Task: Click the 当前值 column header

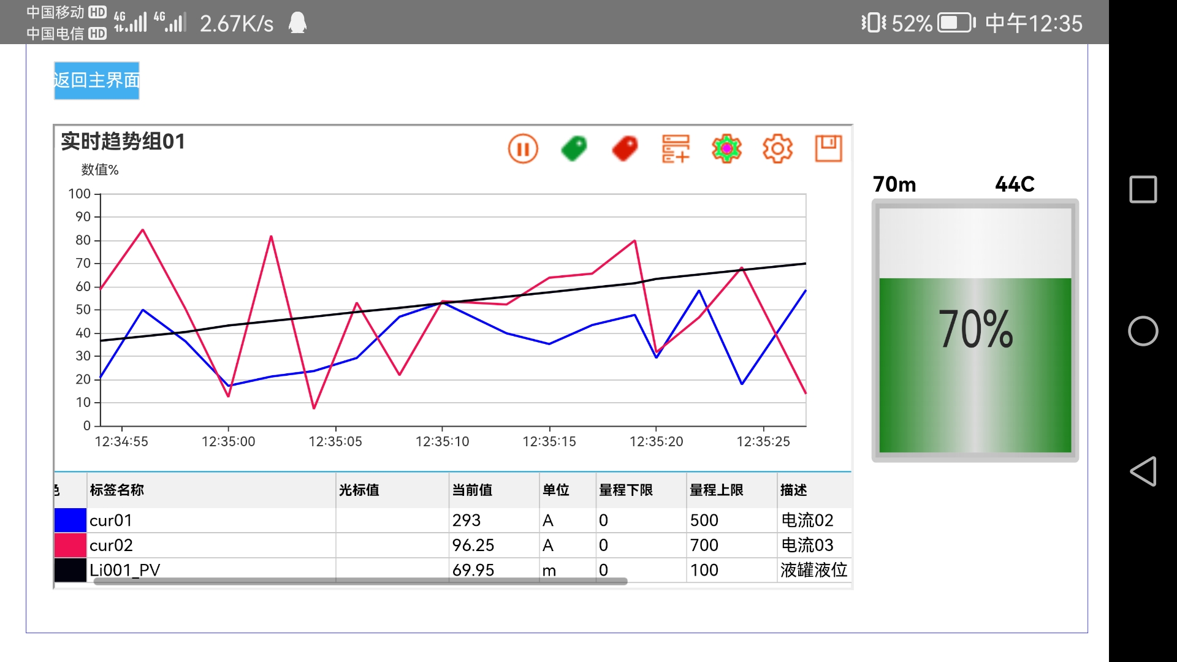Action: click(x=472, y=490)
